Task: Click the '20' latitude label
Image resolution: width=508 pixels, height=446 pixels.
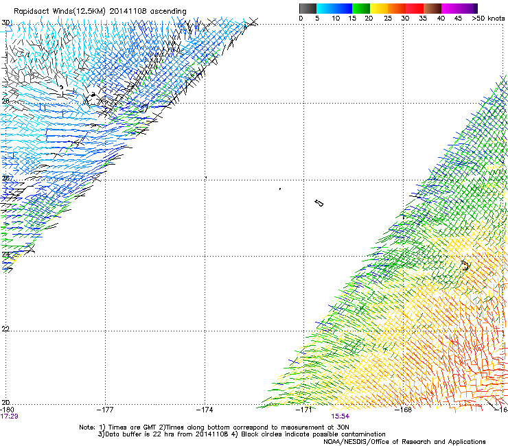Action: click(5, 403)
